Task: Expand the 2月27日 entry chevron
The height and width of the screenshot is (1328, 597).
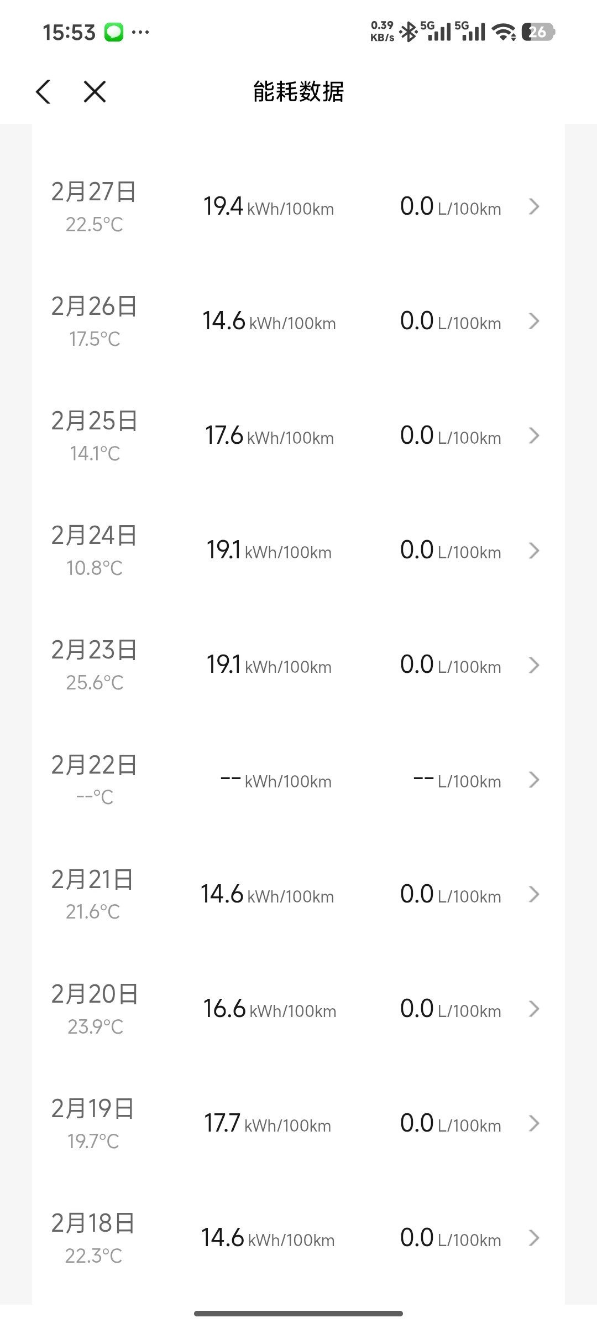Action: point(533,207)
